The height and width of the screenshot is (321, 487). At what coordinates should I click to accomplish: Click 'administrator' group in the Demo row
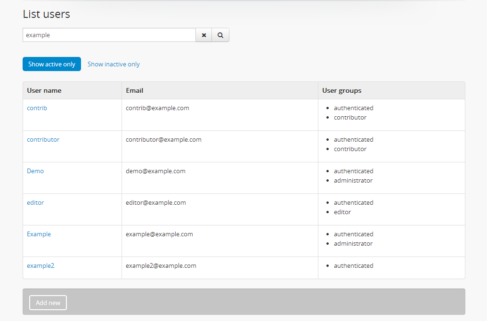pyautogui.click(x=353, y=181)
